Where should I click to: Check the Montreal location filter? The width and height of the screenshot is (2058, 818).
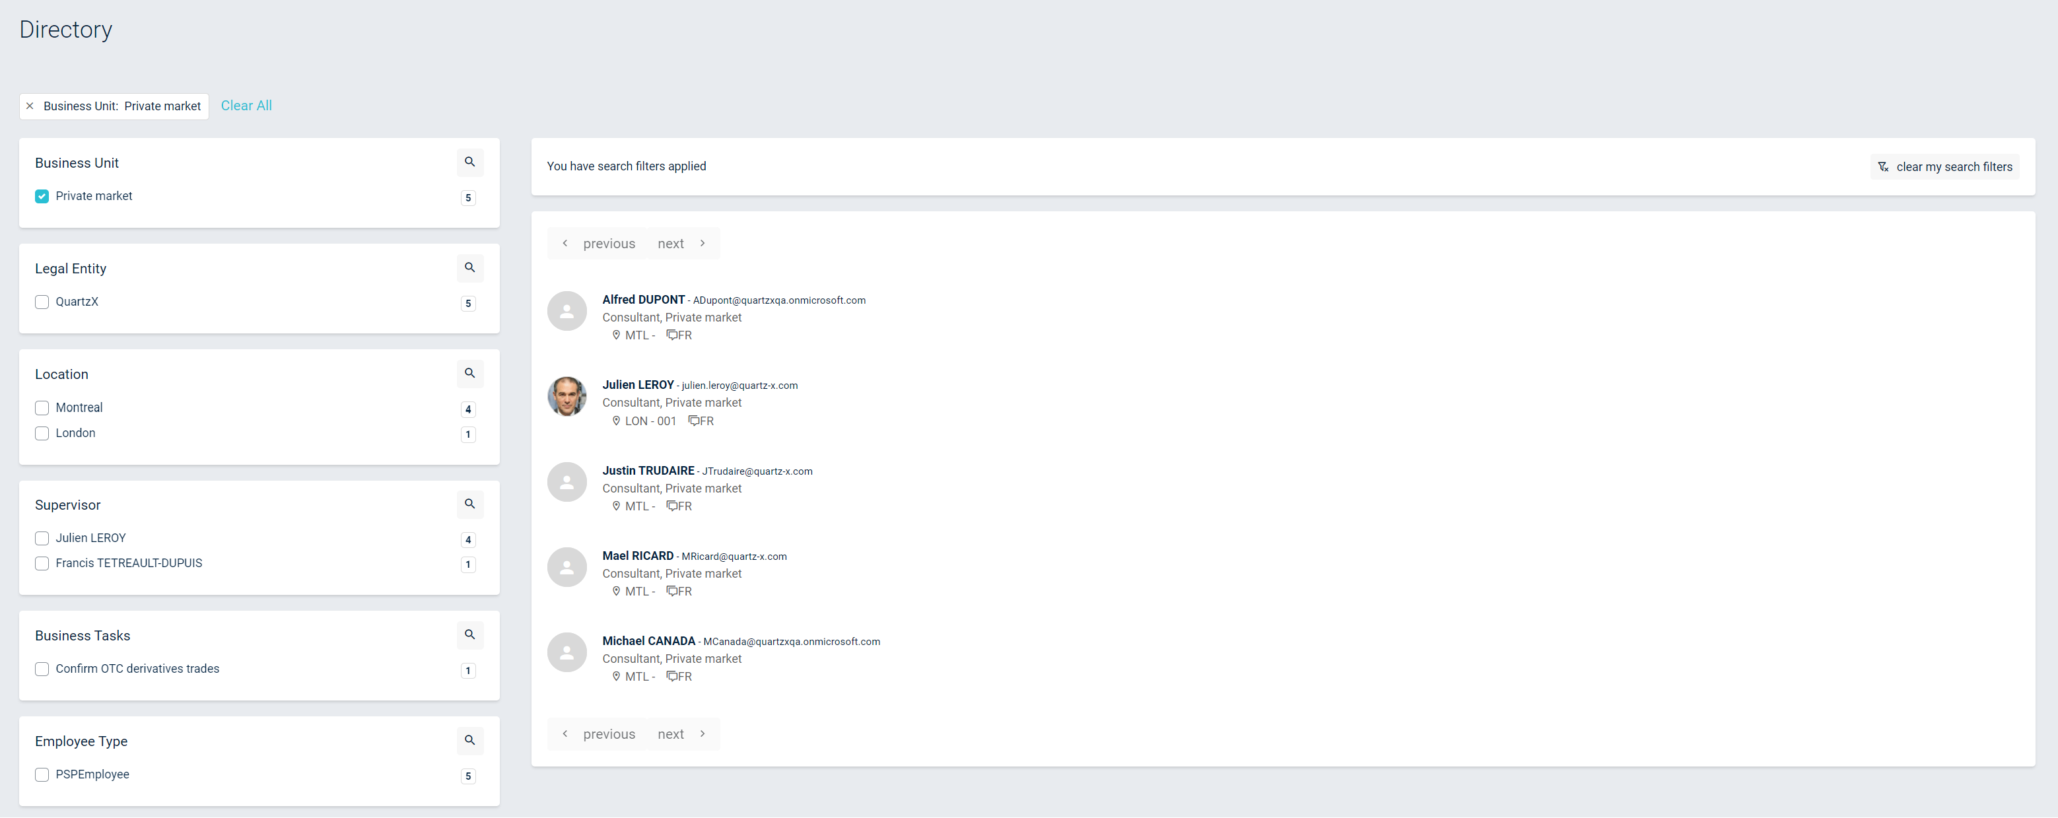pos(42,408)
